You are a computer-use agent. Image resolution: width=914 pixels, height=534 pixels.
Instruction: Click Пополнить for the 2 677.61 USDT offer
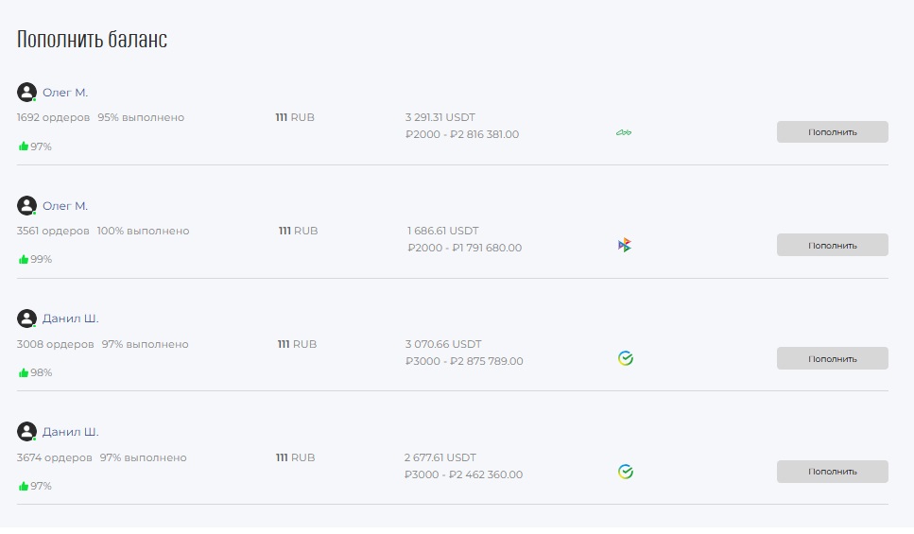pos(833,472)
